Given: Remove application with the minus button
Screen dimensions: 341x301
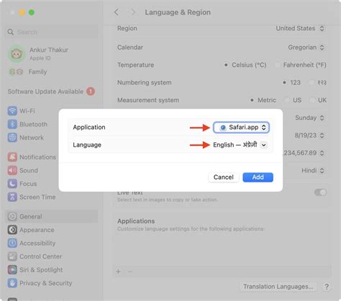Looking at the screenshot, I should click(130, 272).
